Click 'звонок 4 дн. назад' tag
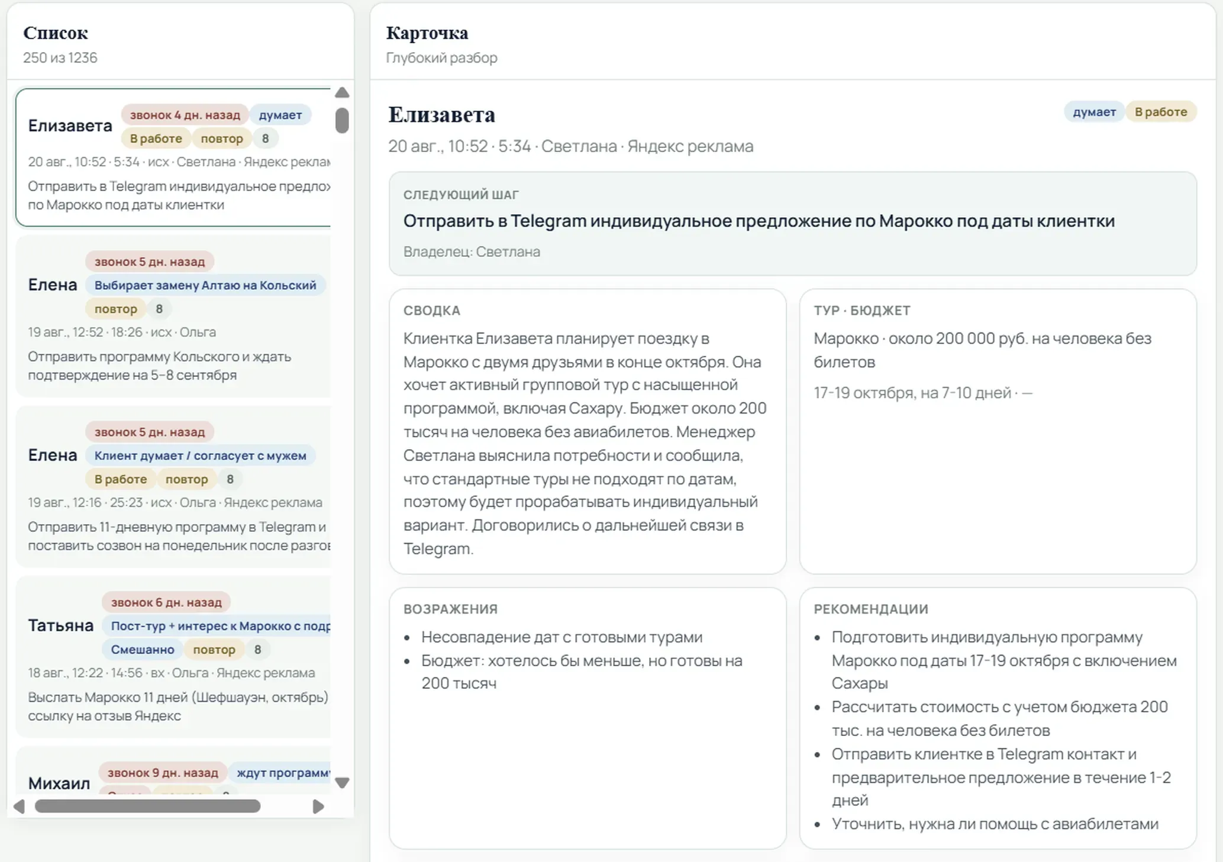Image resolution: width=1223 pixels, height=862 pixels. (185, 115)
